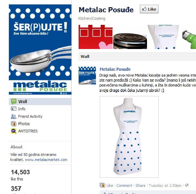This screenshot has height=194, width=196.
Task: Click the Wall speech bubble icon
Action: (x=14, y=101)
